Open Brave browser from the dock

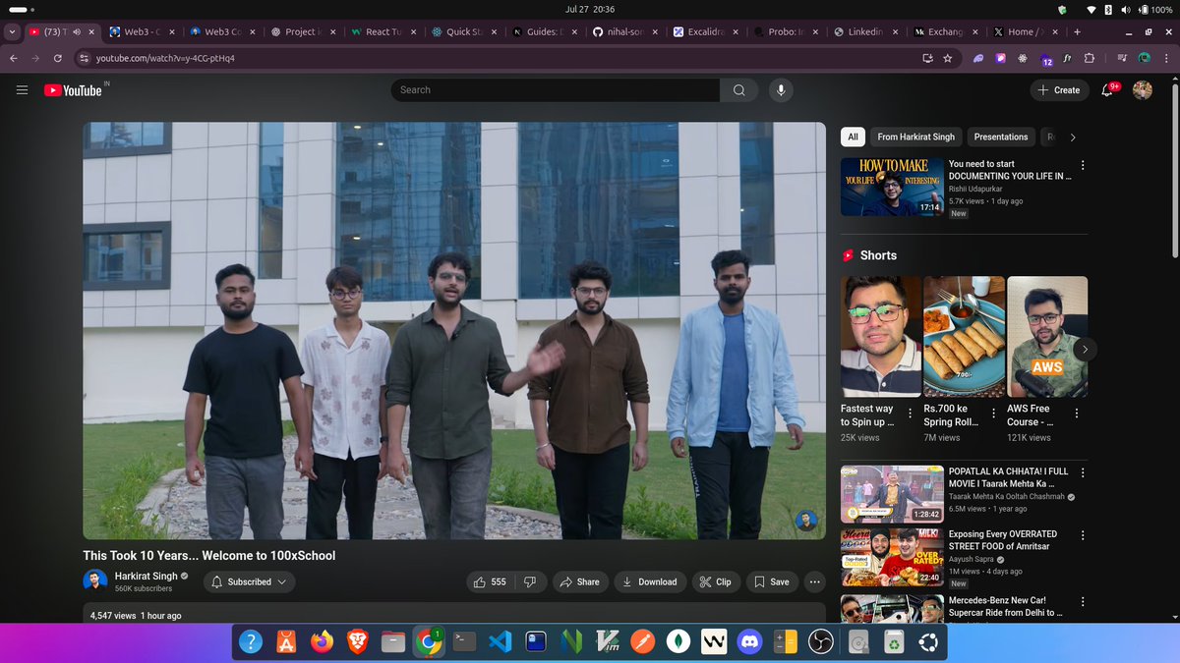coord(357,641)
